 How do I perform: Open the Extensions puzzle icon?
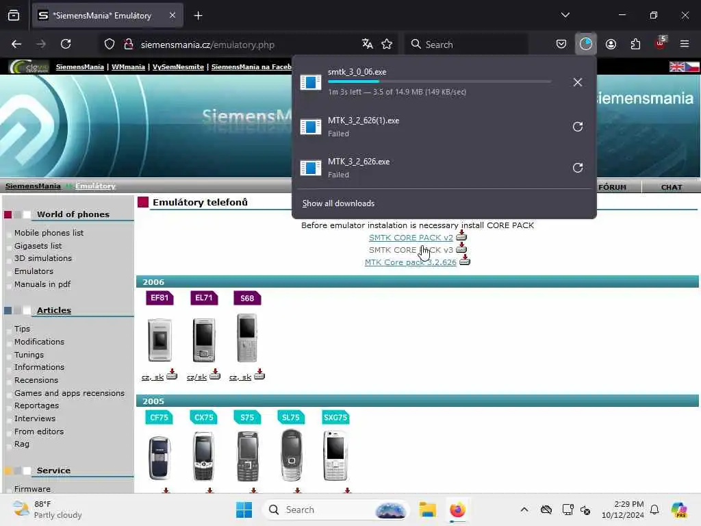point(635,44)
